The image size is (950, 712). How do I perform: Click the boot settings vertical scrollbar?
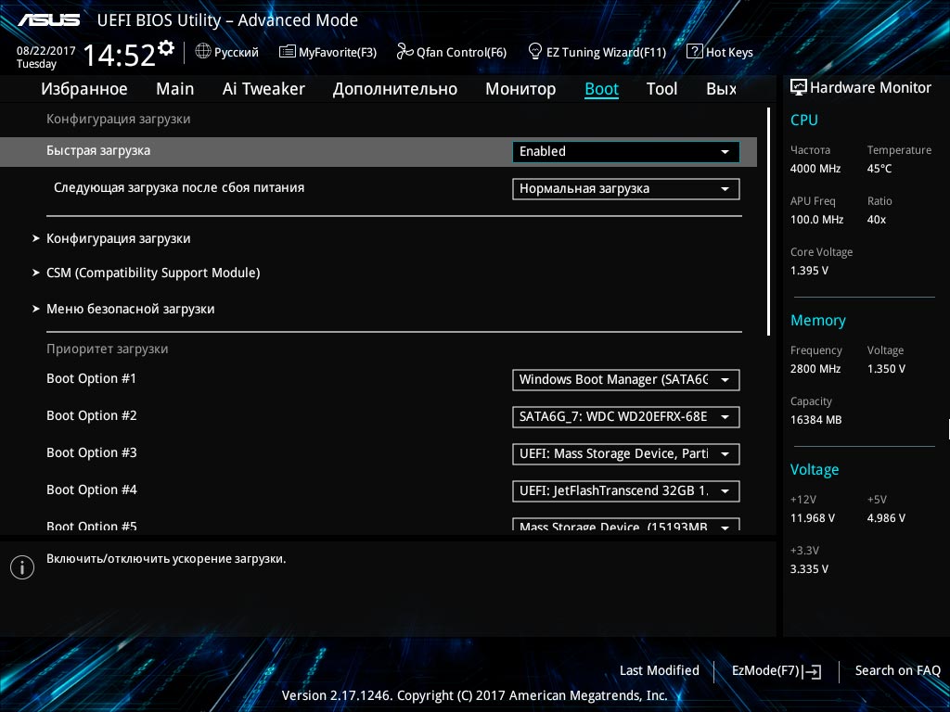[769, 222]
